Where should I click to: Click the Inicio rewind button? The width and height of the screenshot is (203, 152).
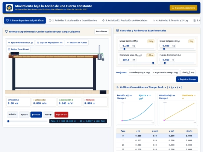coord(12,114)
